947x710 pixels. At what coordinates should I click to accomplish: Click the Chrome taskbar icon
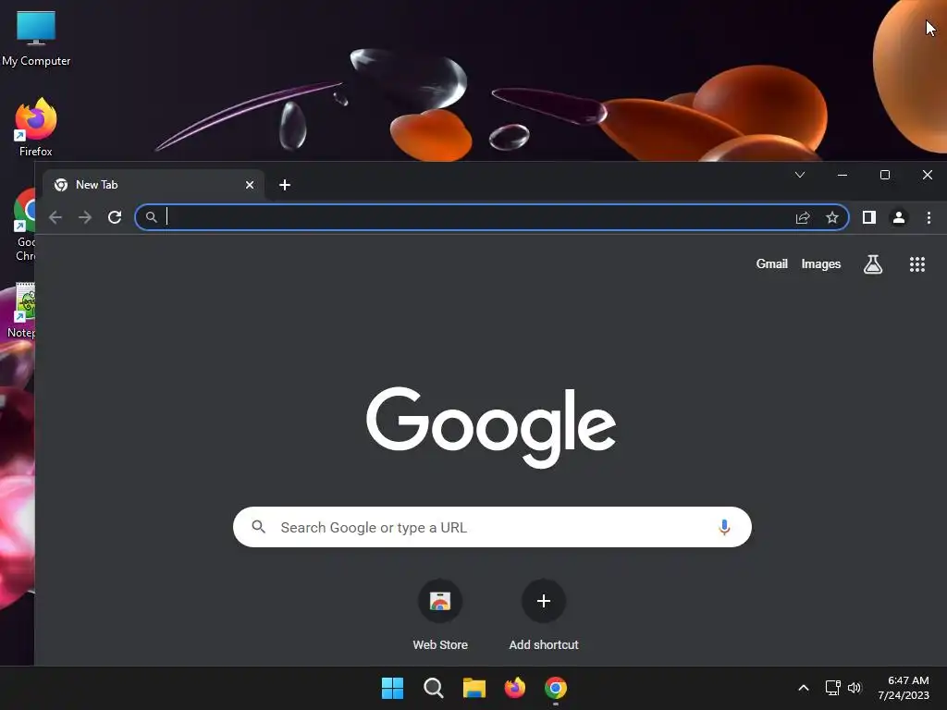[556, 688]
